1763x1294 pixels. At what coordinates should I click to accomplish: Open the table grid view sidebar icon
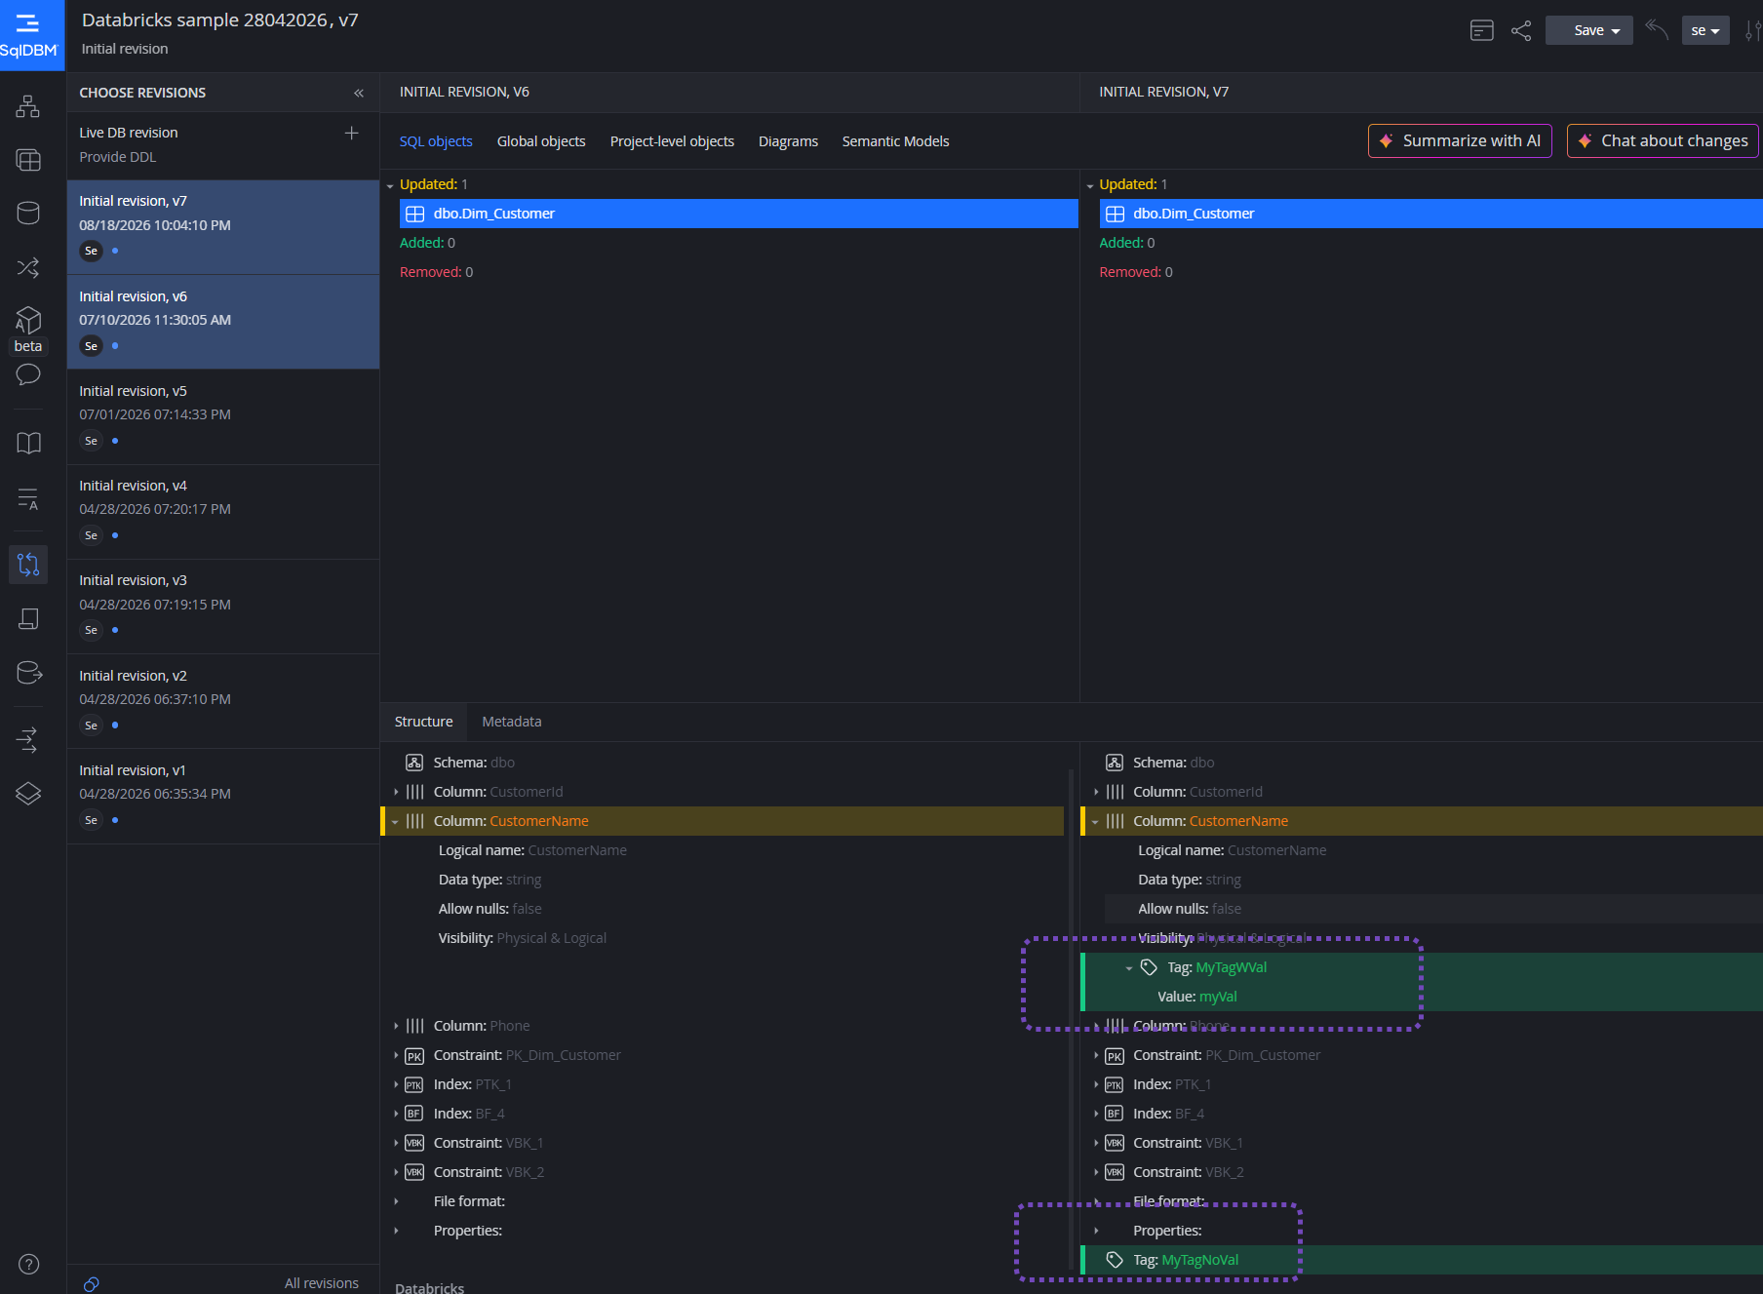[x=28, y=160]
